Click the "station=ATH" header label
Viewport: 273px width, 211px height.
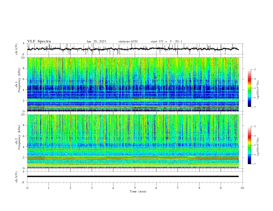[128, 41]
